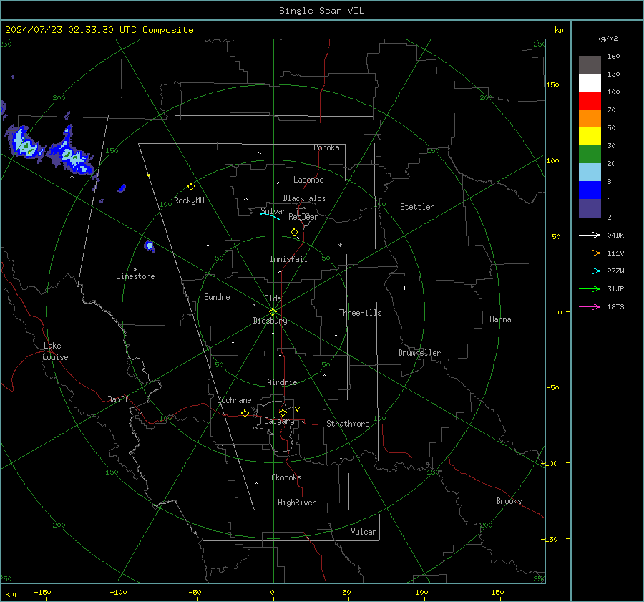Image resolution: width=644 pixels, height=602 pixels.
Task: Select the green 20-30 color swatch
Action: tap(590, 155)
